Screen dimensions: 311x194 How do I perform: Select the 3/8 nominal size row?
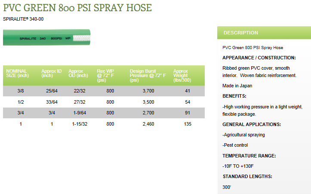point(104,91)
